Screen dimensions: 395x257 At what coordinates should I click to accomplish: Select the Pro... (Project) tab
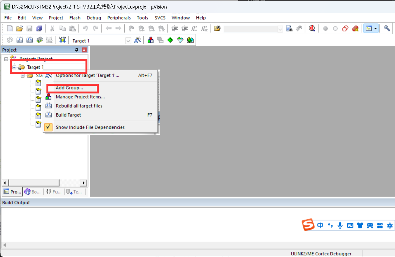tap(12, 192)
